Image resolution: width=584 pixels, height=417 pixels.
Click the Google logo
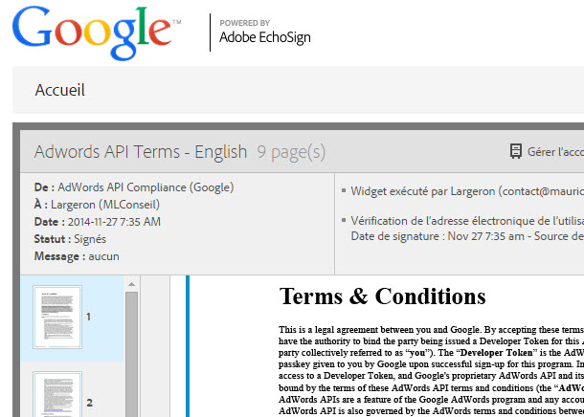pos(96,33)
